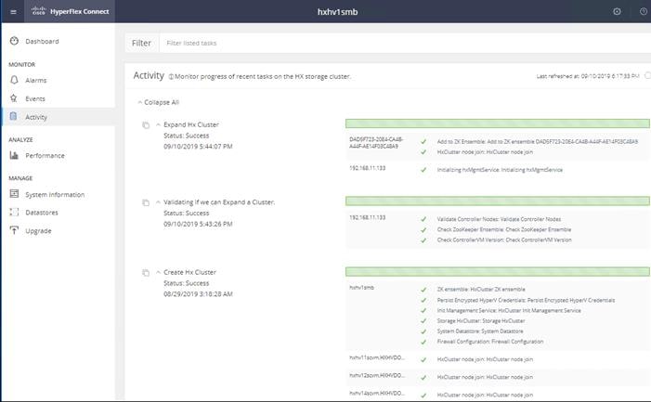Image resolution: width=651 pixels, height=402 pixels.
Task: Collapse the Create Hx Cluster task
Action: (158, 272)
